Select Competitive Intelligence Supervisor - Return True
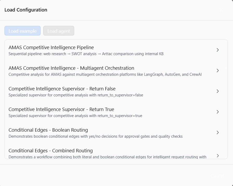 pos(61,109)
